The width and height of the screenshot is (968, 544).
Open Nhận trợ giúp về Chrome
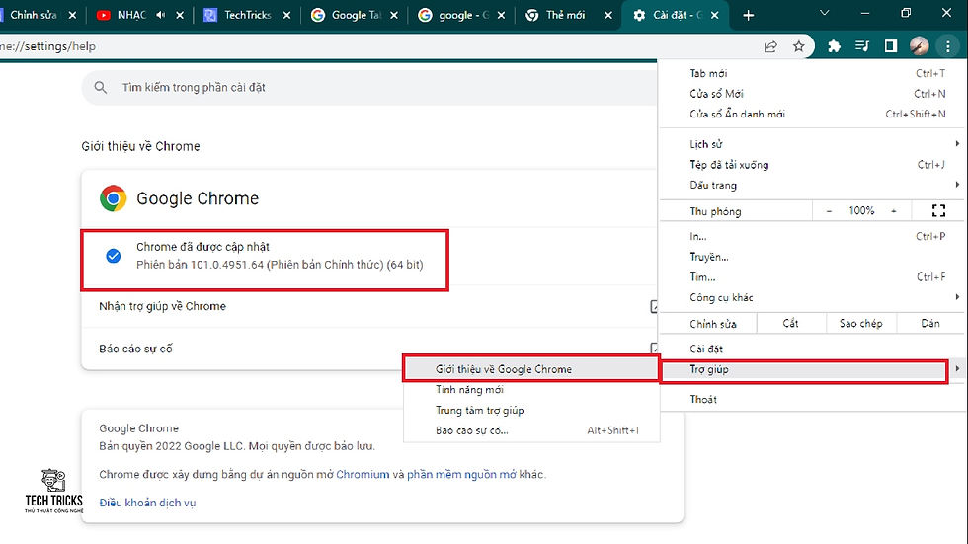pos(369,306)
